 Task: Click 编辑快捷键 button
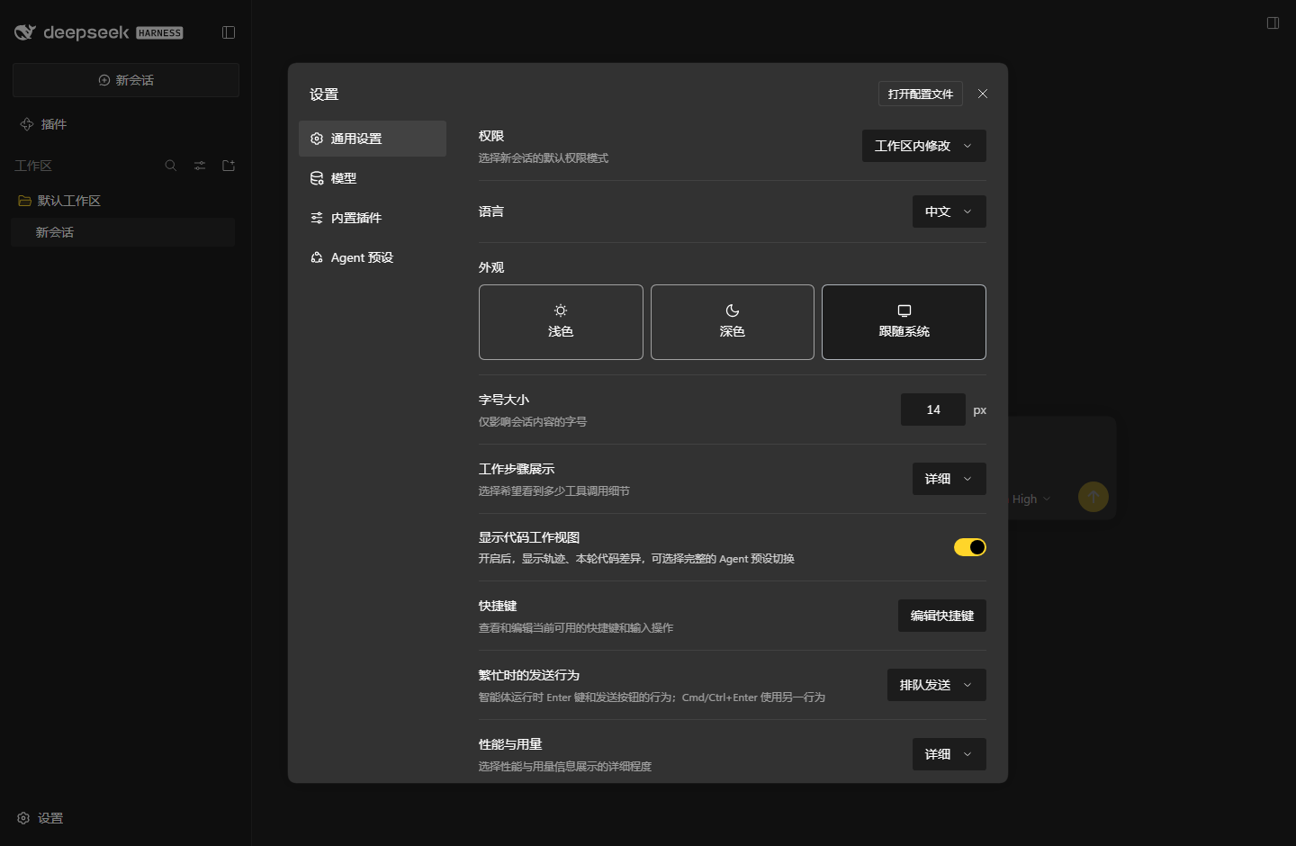point(942,616)
